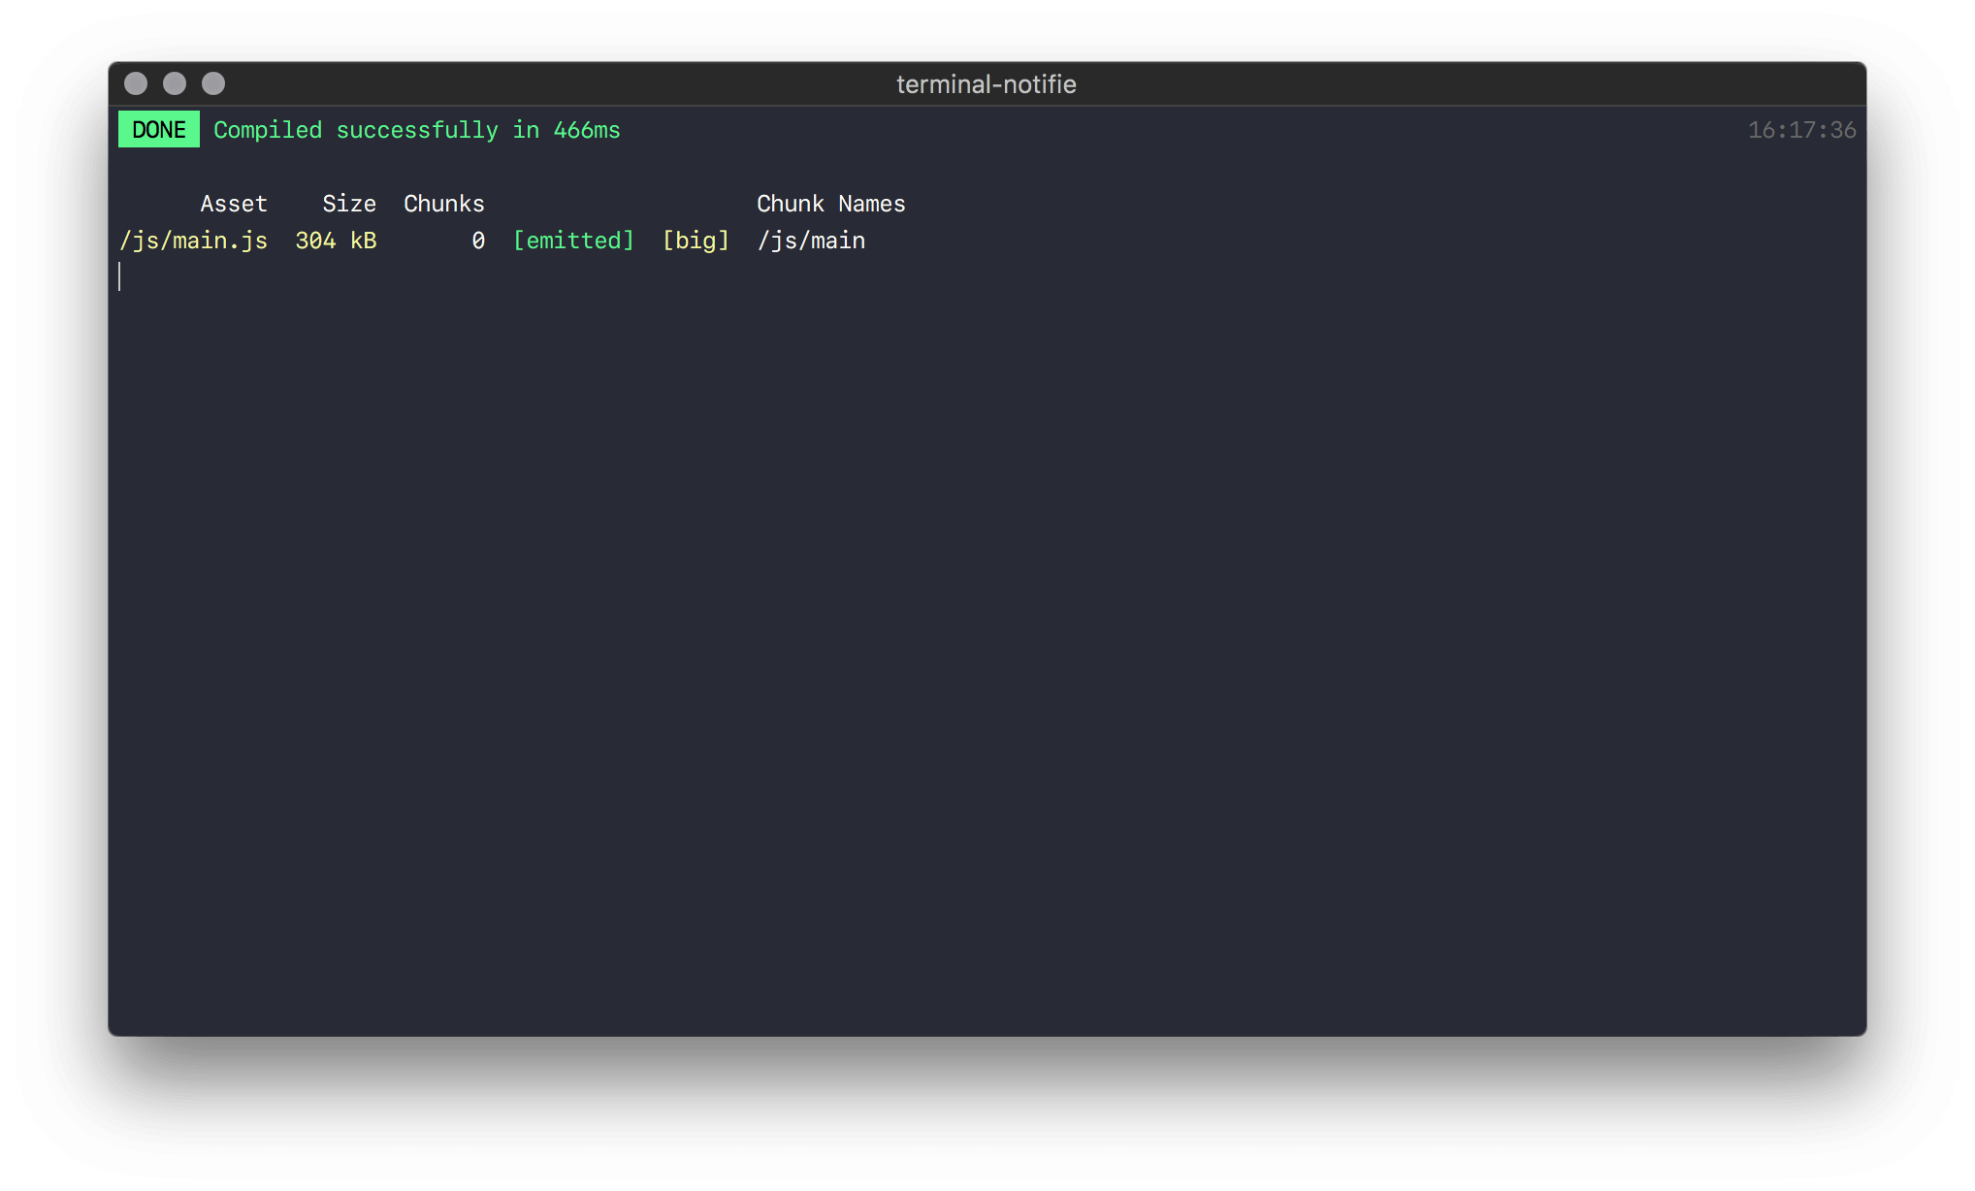Click the maximize window button
Screen dimensions: 1975x1191
(x=213, y=84)
